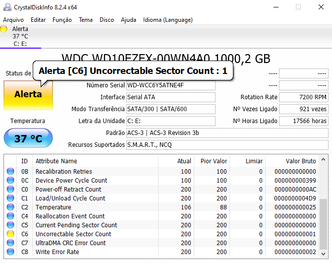Click raw value 000000000025
Screen dimensions: 332x263
click(x=295, y=207)
